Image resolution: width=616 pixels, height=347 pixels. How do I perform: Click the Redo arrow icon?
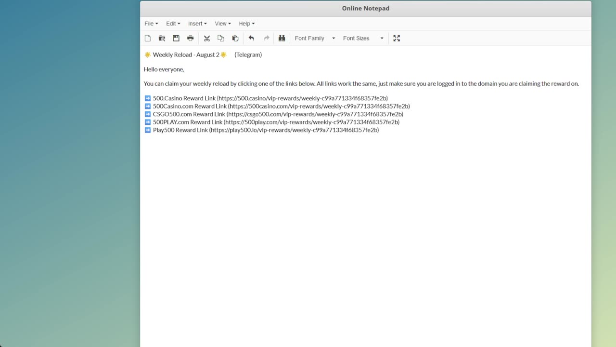(266, 38)
